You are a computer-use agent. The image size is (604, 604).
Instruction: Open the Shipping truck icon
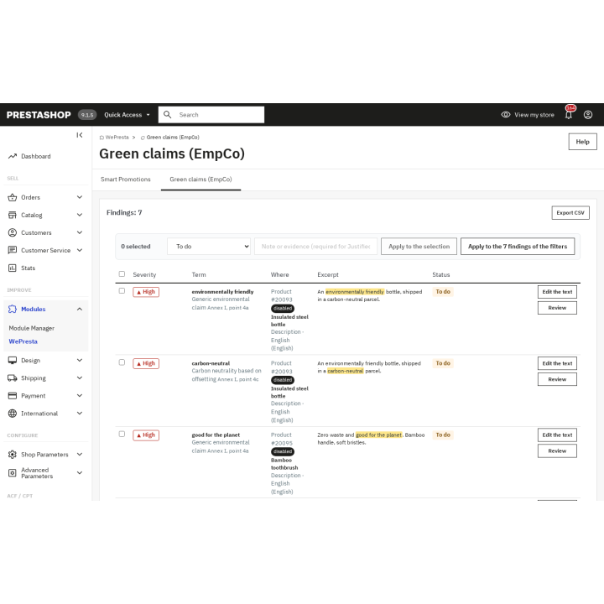click(13, 378)
